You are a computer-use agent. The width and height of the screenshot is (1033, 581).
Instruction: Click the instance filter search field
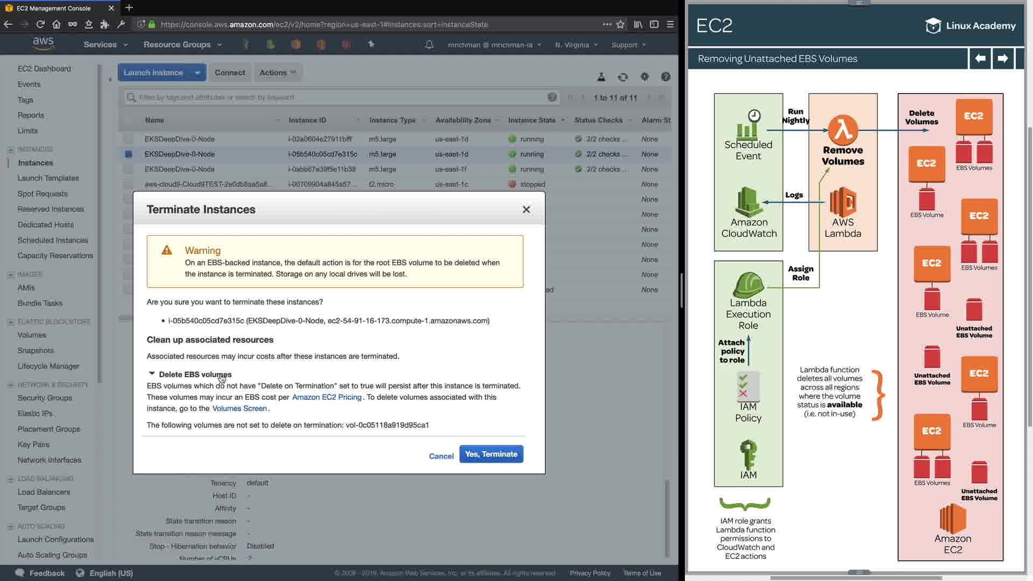click(x=339, y=97)
